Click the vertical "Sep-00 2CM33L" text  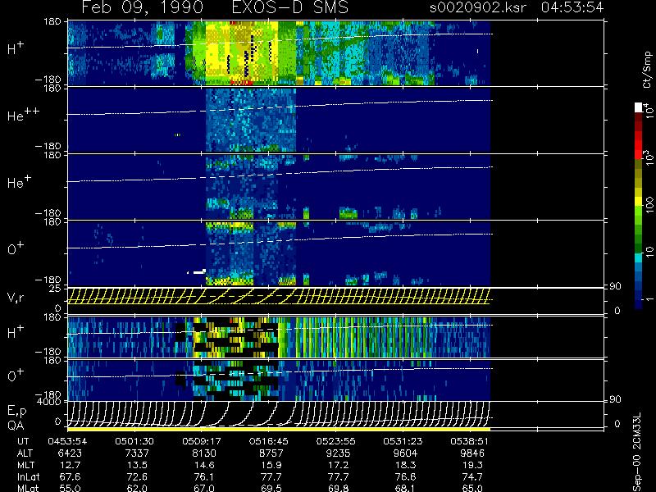pos(636,450)
